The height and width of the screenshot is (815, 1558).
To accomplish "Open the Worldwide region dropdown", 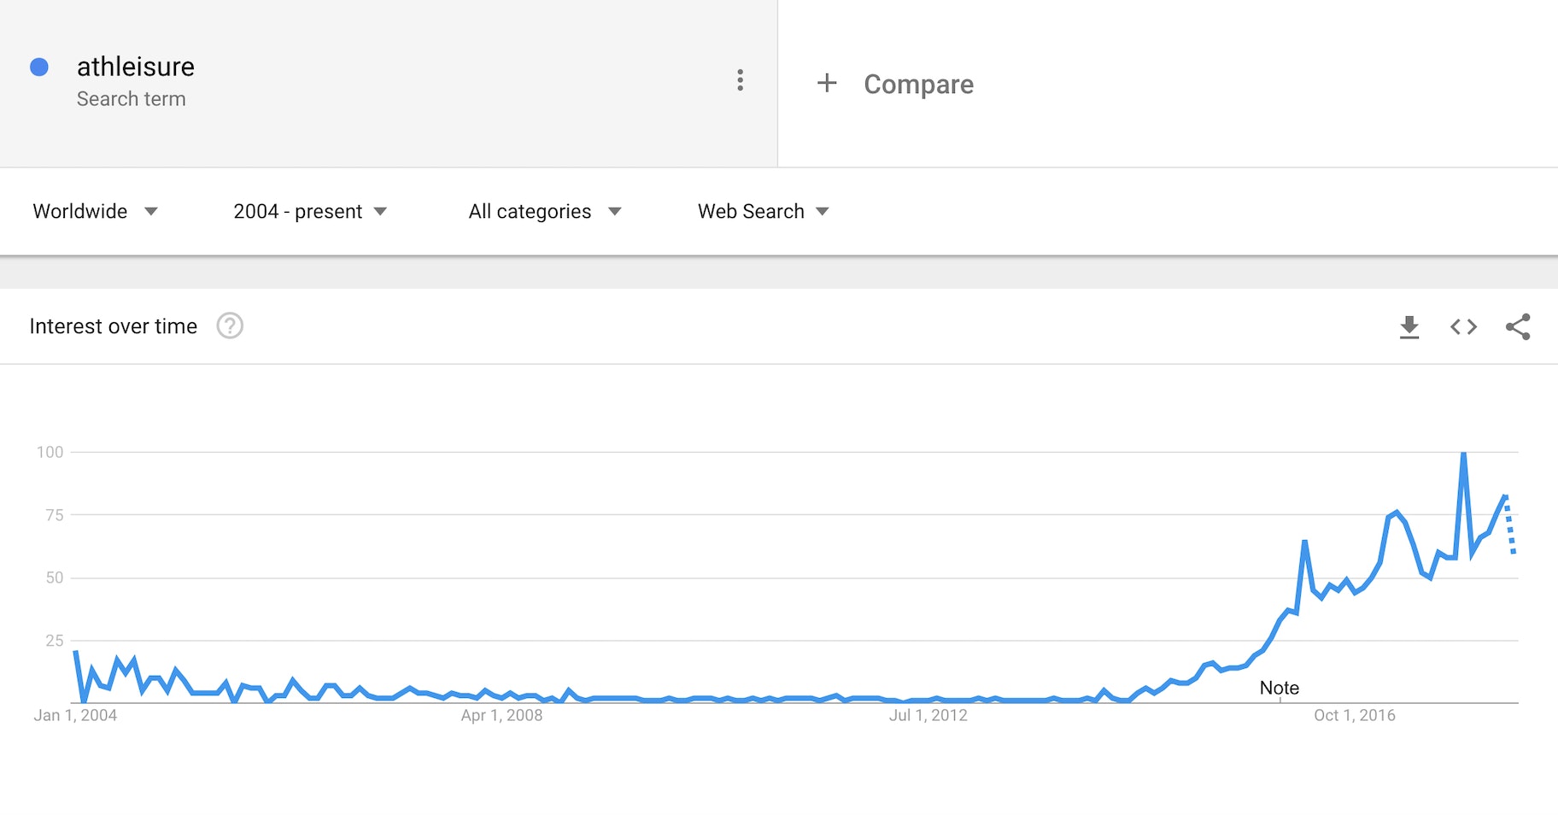I will (96, 211).
